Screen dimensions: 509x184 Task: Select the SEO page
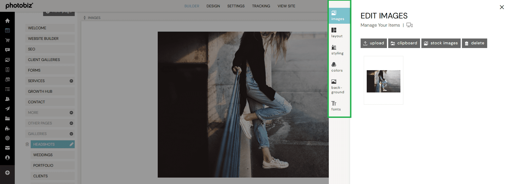50,49
